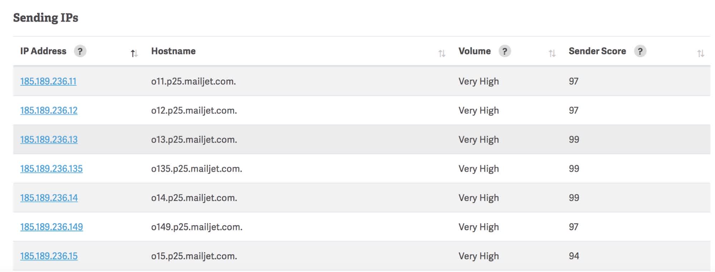Screen dimensions: 715x272
Task: Select the 185.189.236.15 link
Action: pos(49,256)
